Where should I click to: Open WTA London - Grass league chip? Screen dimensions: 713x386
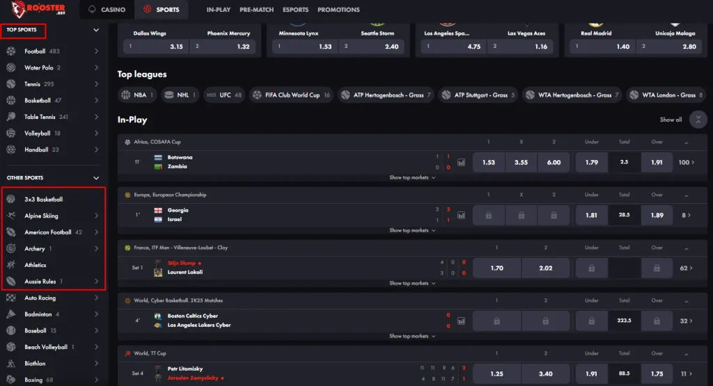(666, 95)
